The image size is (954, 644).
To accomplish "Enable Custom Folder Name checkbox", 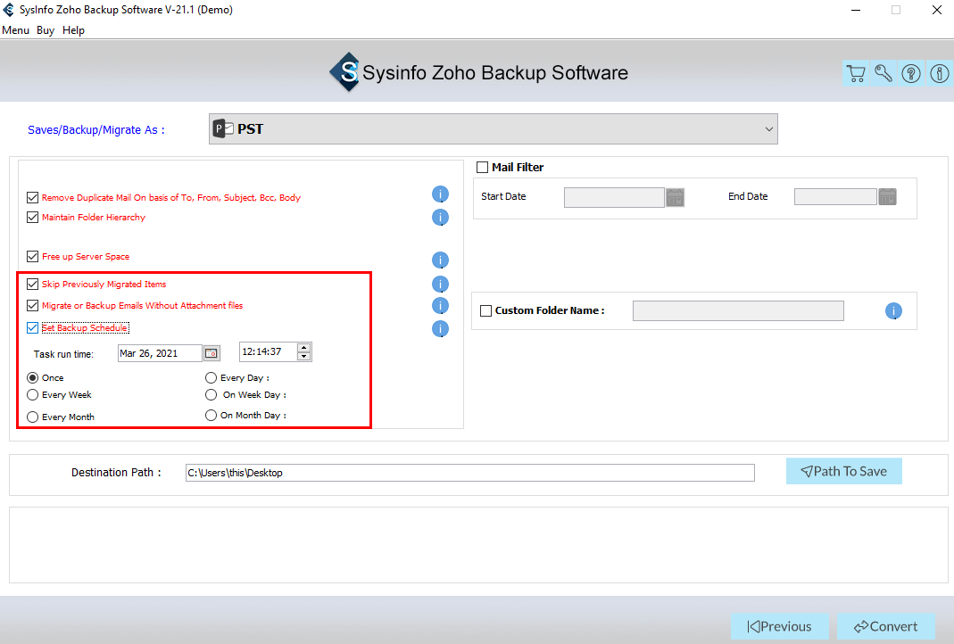I will [x=486, y=310].
